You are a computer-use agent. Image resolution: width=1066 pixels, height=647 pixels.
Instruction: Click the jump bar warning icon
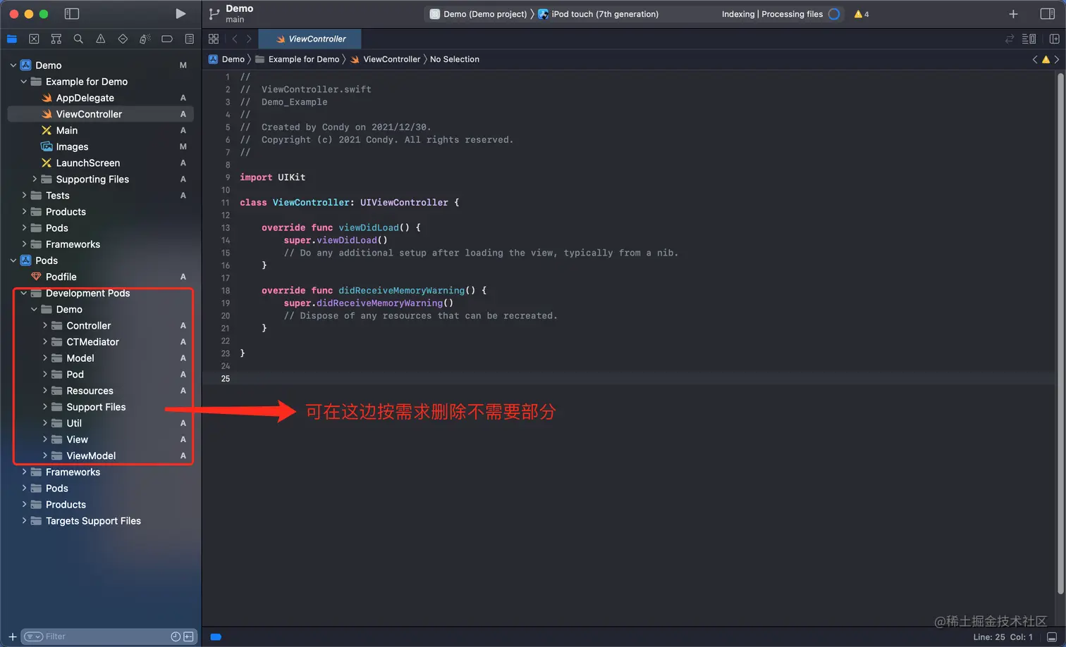pos(1046,59)
